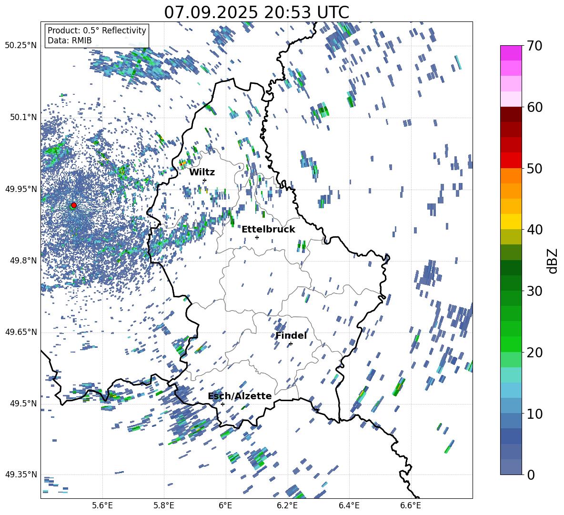
Task: Click the 49.65°N latitude label
Action: pos(21,332)
